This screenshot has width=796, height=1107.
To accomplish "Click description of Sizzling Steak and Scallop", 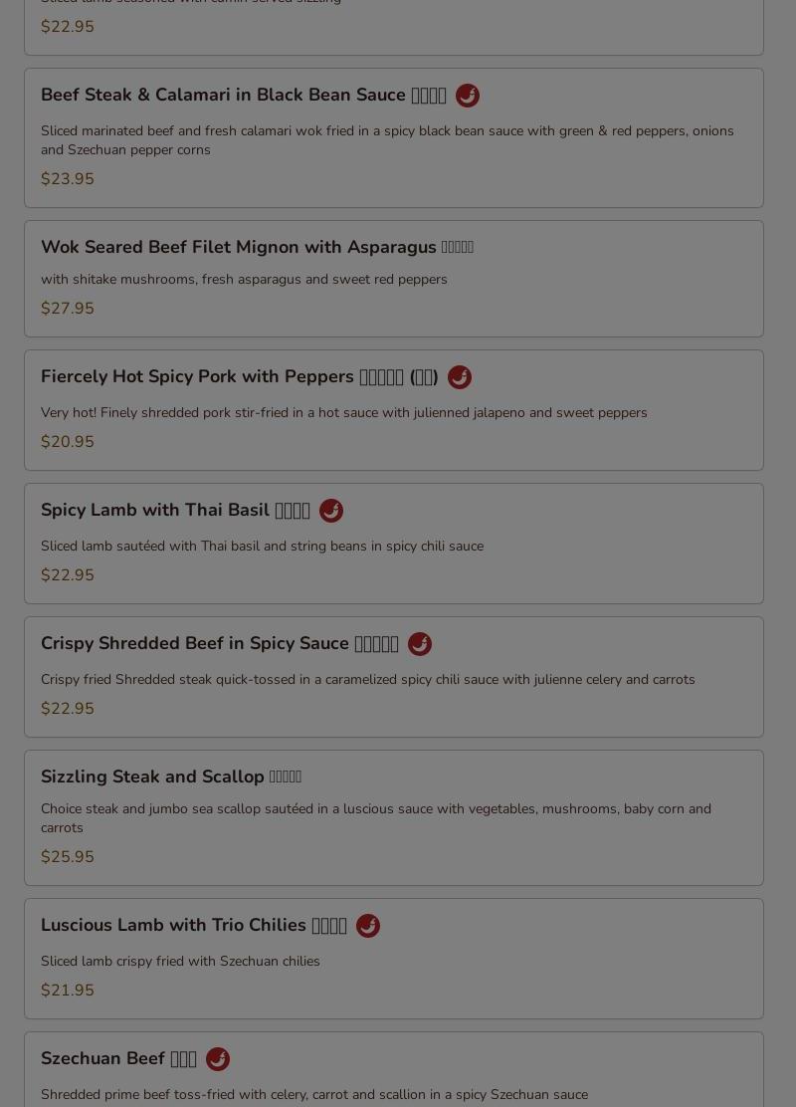I will [376, 818].
